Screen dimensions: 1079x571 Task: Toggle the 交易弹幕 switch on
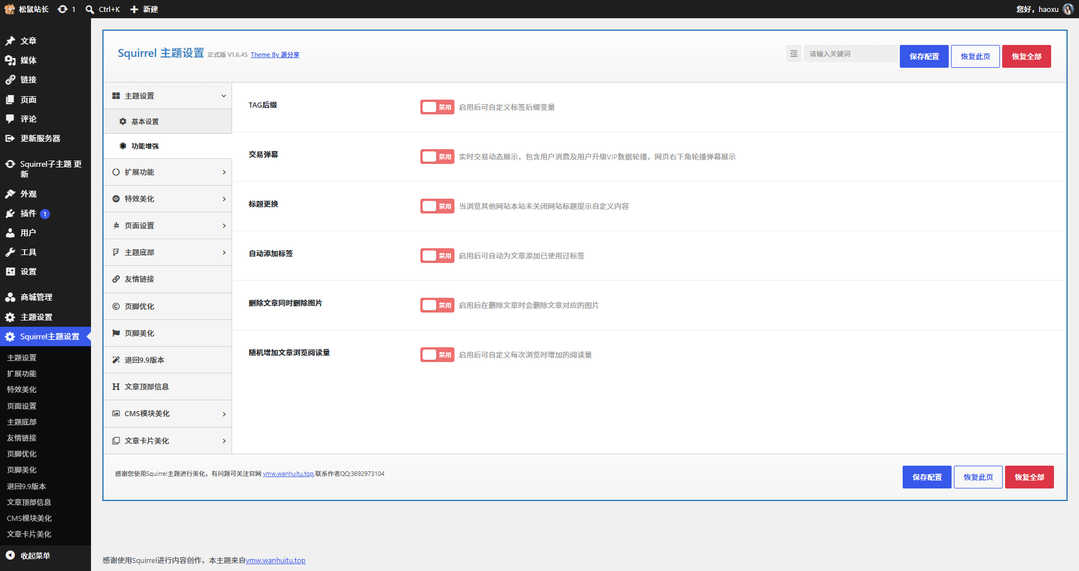(x=437, y=157)
